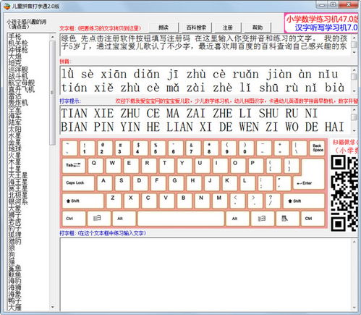Toggle the Caps Lock key on virtual keyboard

pyautogui.click(x=78, y=183)
